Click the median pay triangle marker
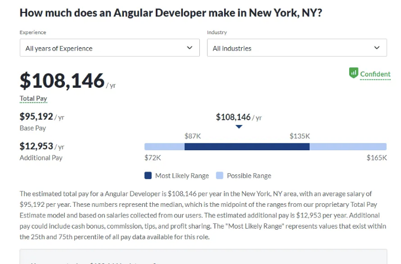Screen dimensions: 401x264 (x=239, y=127)
